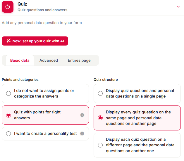
Task: Click the Quiz section title
Action: [x=22, y=4]
